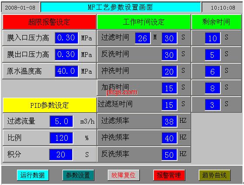Select the 冲洗时间 value box

coord(169,71)
